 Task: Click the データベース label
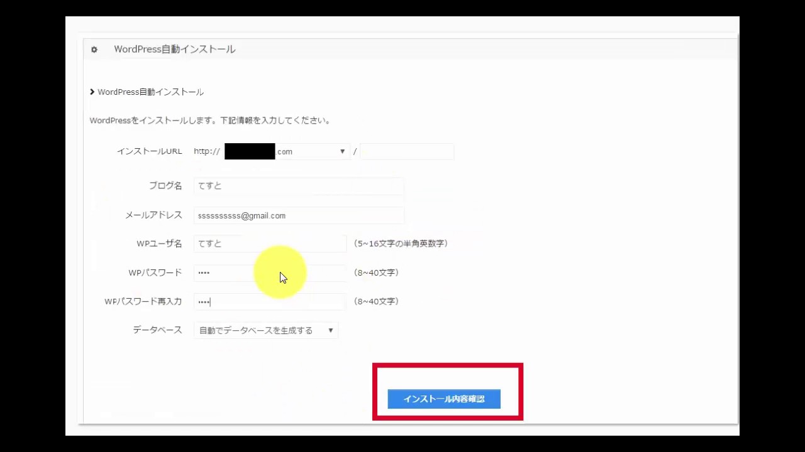[x=157, y=330]
